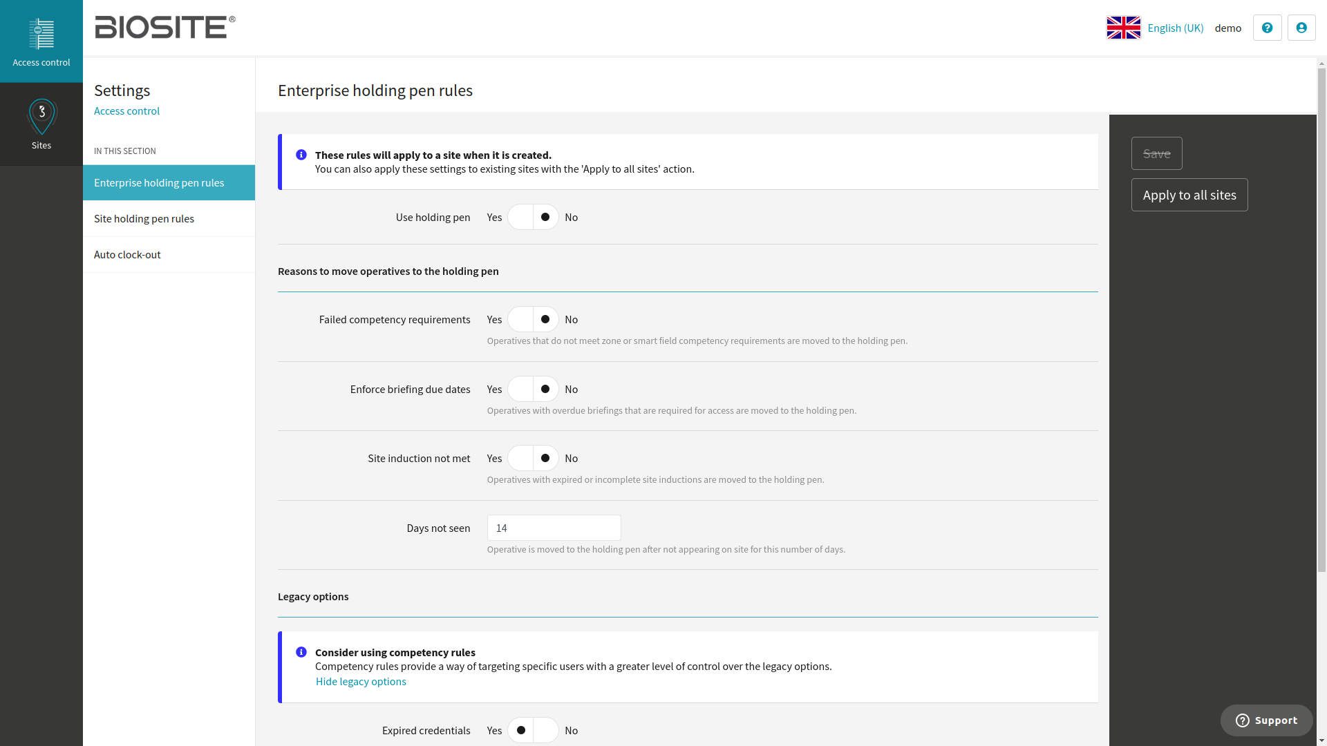Switch Failed competency requirements to Yes

click(520, 319)
